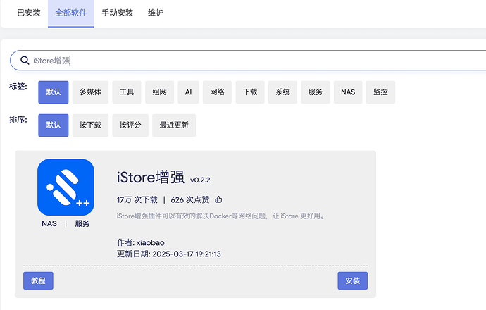
Task: Click the search magnifier icon
Action: pyautogui.click(x=25, y=61)
